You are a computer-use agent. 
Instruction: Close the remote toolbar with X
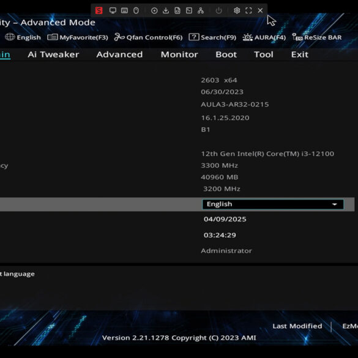[x=260, y=10]
